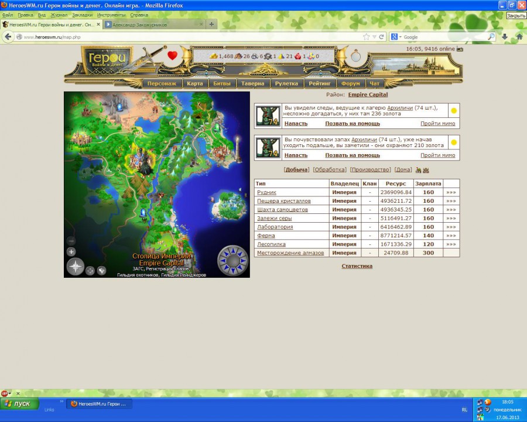Open the Статистика link
Screen dimensions: 527x422
[x=357, y=266]
